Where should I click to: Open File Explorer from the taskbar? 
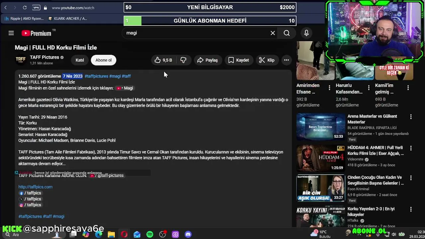coord(111,234)
